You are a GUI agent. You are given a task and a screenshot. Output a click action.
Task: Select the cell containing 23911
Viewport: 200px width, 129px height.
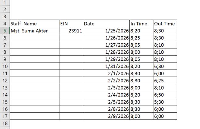pyautogui.click(x=71, y=31)
